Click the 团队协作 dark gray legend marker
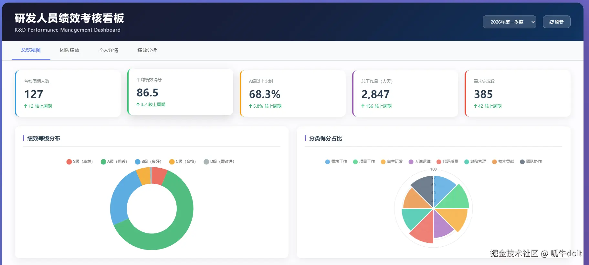This screenshot has height=265, width=589. 522,162
